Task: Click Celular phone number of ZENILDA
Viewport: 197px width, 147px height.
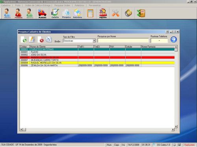Action: point(132,65)
